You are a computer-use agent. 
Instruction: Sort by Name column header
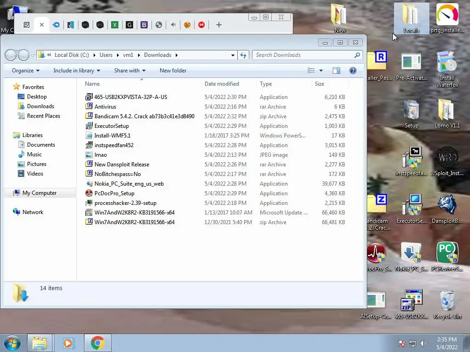tap(92, 84)
